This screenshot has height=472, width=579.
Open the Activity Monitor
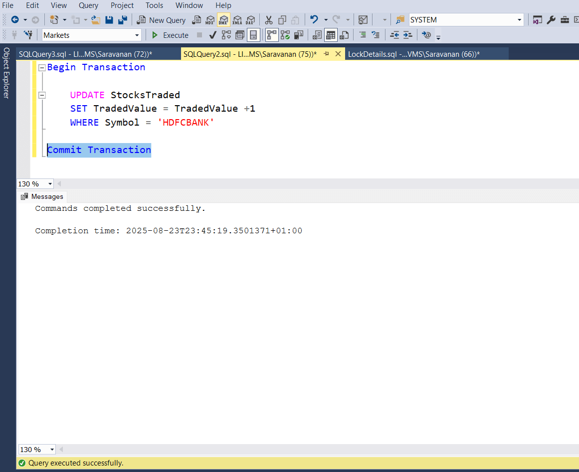click(x=363, y=20)
